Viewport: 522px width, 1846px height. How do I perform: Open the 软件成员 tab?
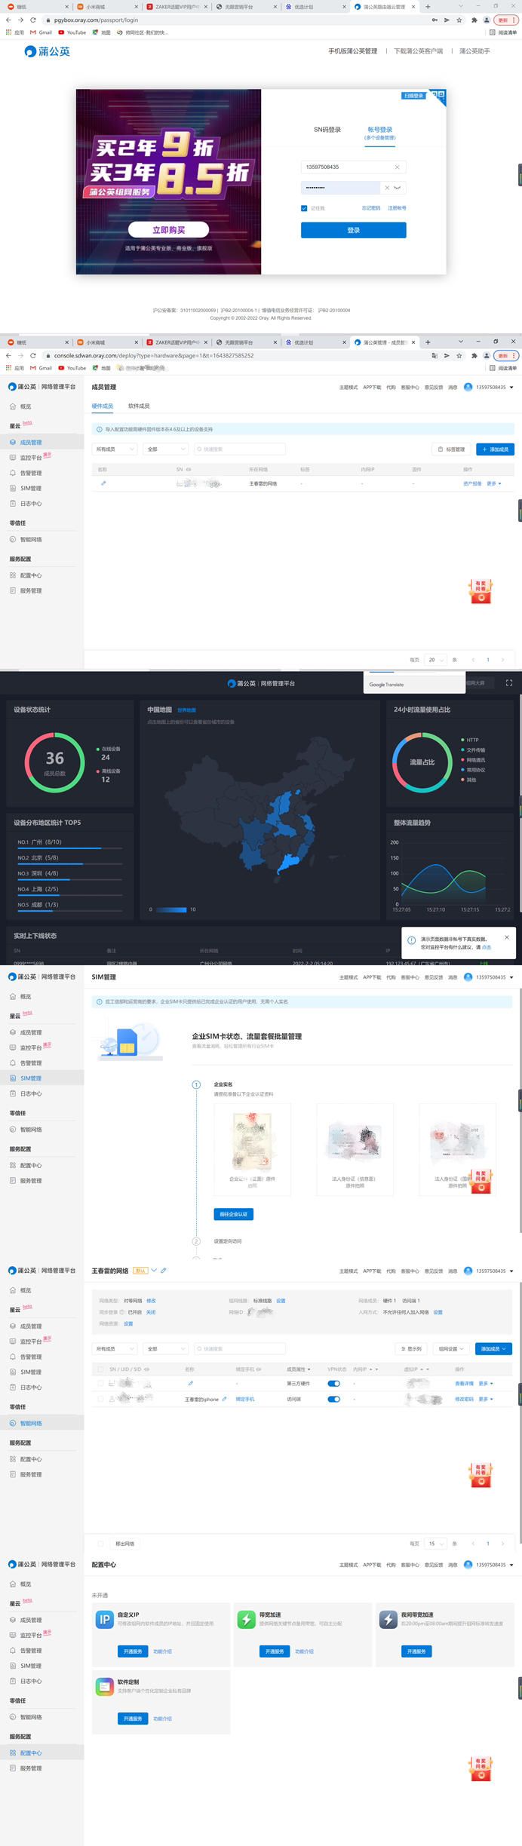tap(139, 406)
